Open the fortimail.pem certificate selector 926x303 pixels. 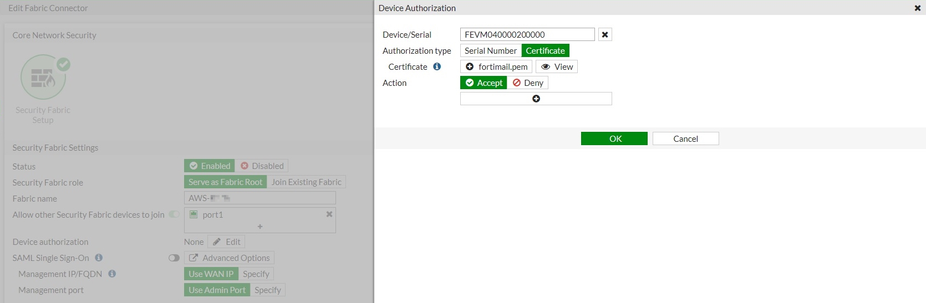click(x=496, y=66)
